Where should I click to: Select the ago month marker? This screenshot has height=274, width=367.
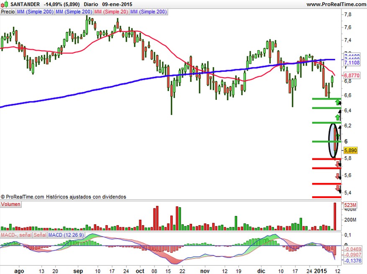pos(19,271)
